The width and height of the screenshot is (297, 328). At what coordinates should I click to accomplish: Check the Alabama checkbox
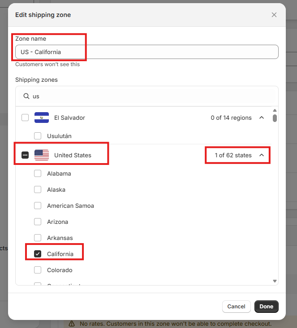tap(38, 173)
